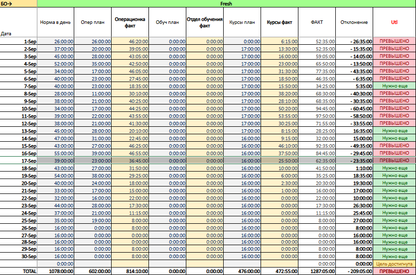Click 'ПРЕВЫШЕНО' status in TOTAL row

pos(394,272)
